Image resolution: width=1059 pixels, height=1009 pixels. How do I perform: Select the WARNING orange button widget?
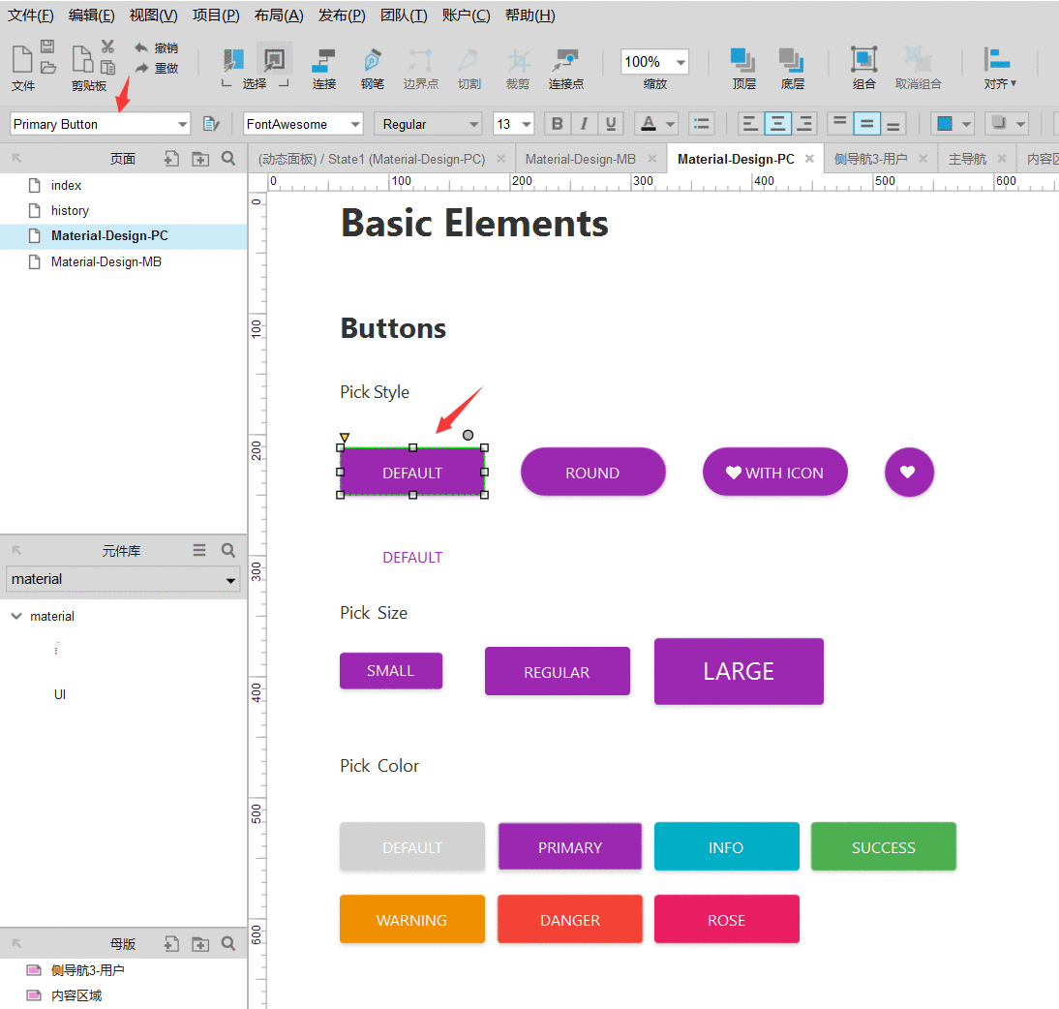[x=412, y=919]
